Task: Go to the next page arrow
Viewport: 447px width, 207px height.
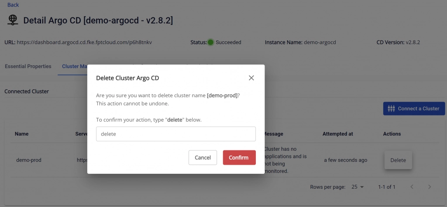Action: [430, 187]
